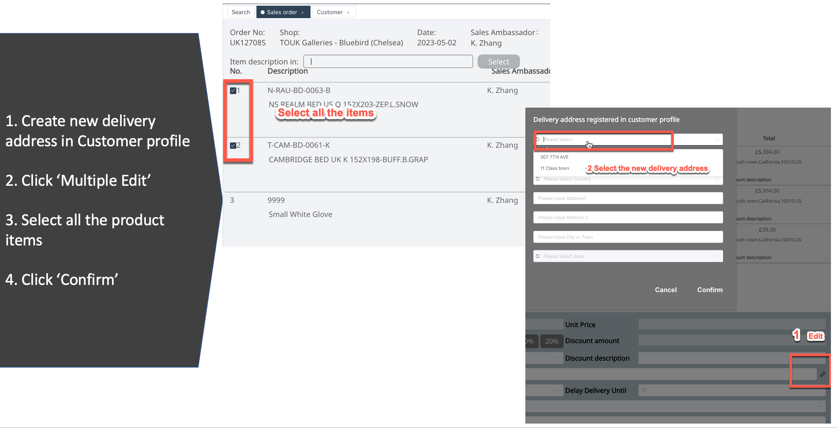Click the Select button beside item description
The width and height of the screenshot is (837, 428).
498,62
